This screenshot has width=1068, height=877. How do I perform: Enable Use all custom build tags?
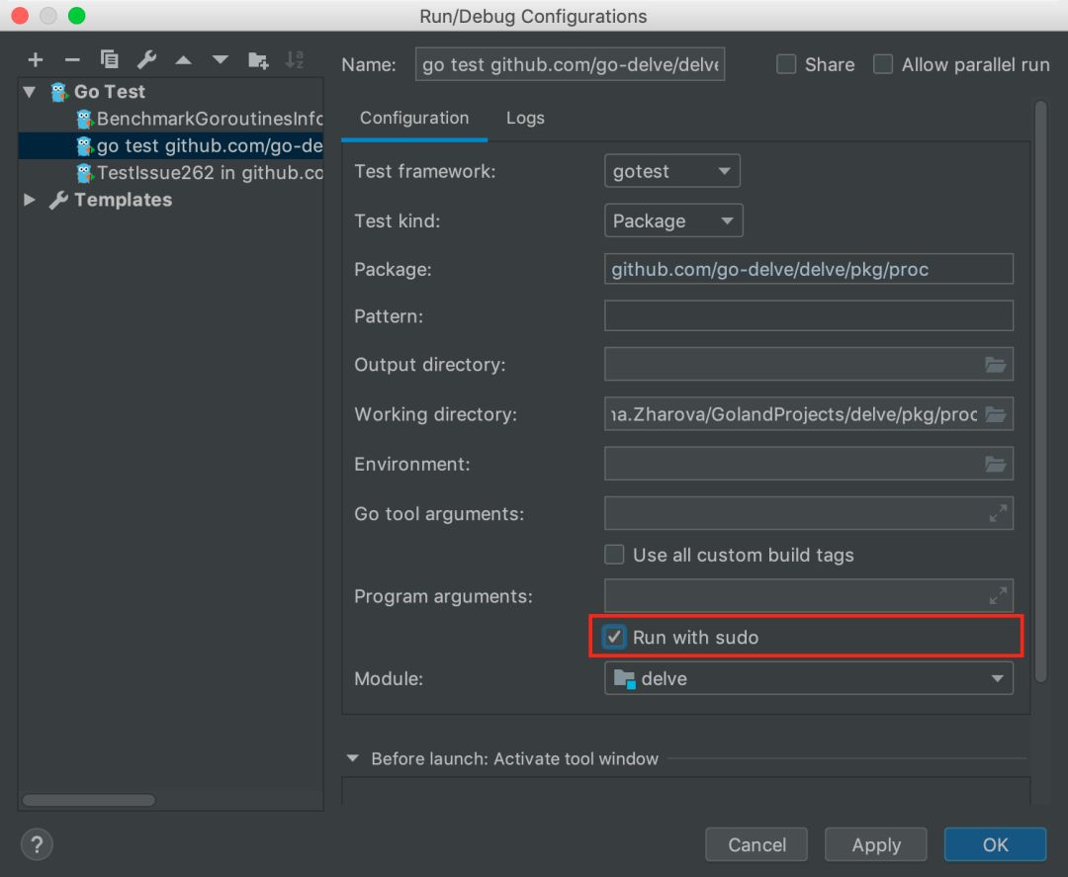(x=615, y=556)
